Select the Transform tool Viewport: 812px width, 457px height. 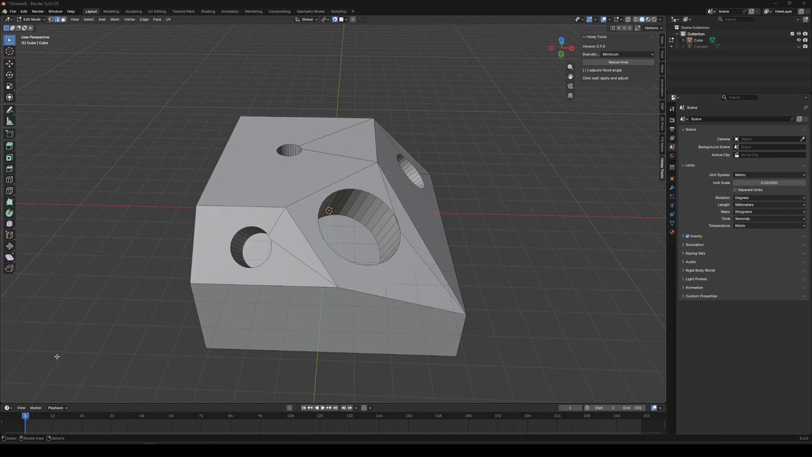coord(9,97)
